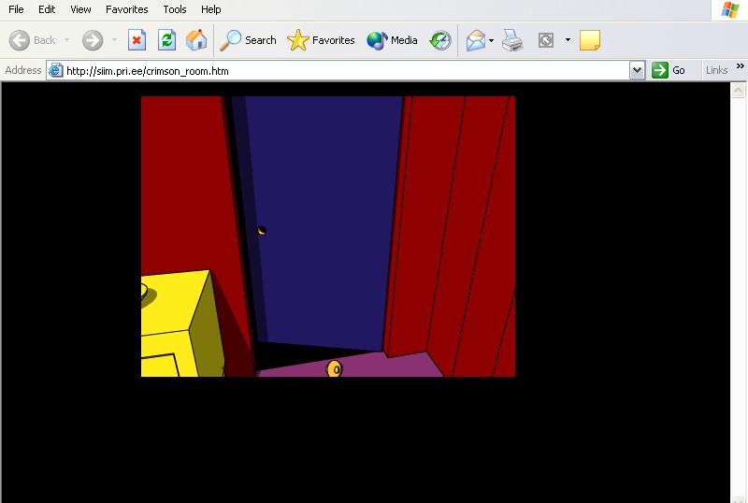This screenshot has height=503, width=748.
Task: Open the Help menu
Action: pyautogui.click(x=211, y=9)
